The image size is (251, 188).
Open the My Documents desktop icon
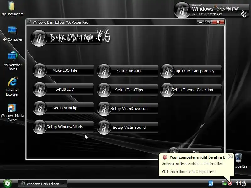pos(12,9)
